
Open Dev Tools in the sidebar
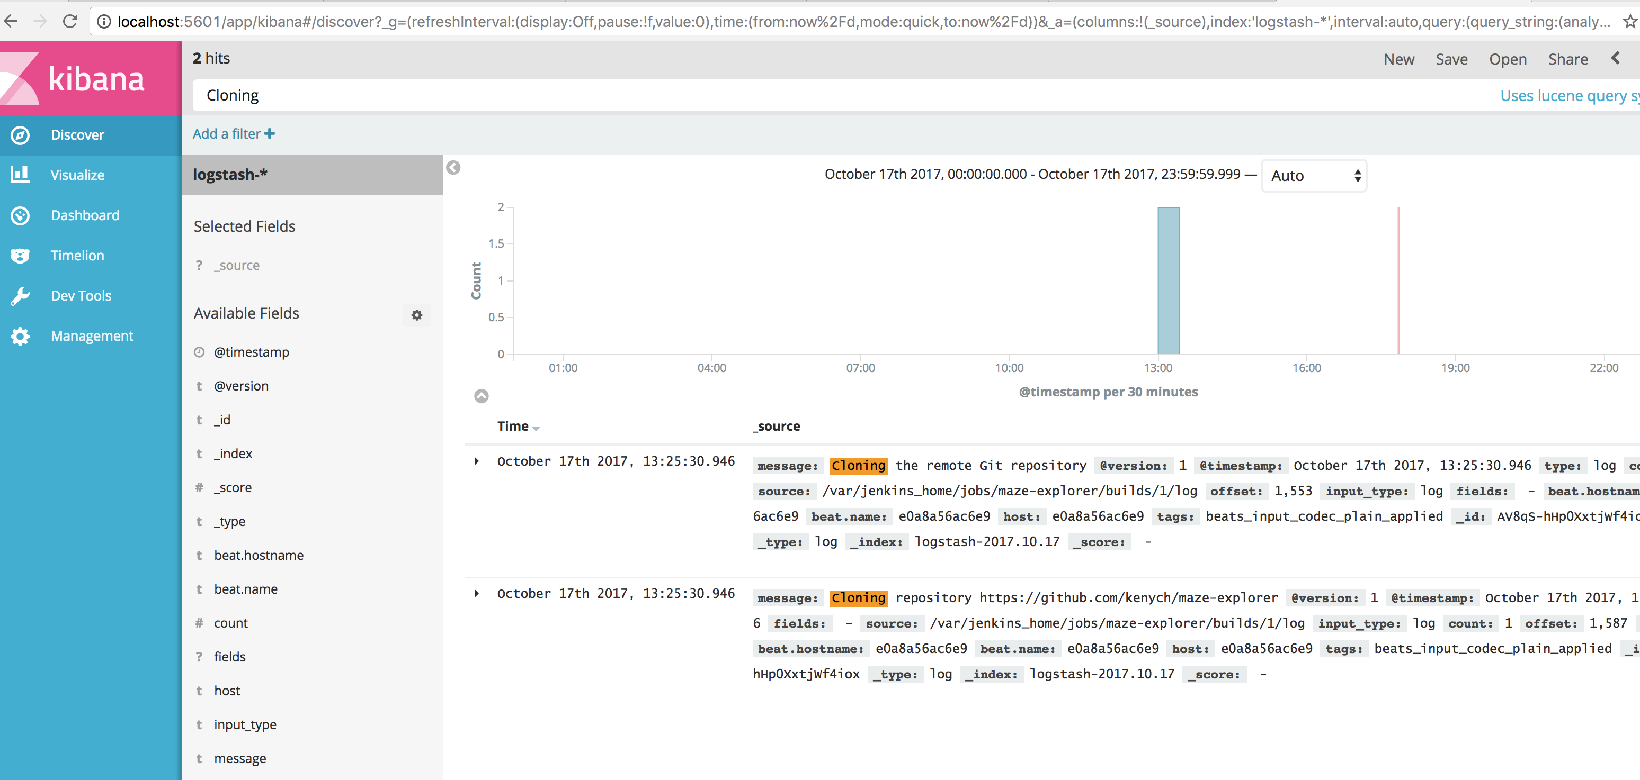point(91,295)
